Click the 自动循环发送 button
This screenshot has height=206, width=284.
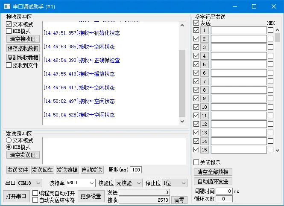pos(213,181)
